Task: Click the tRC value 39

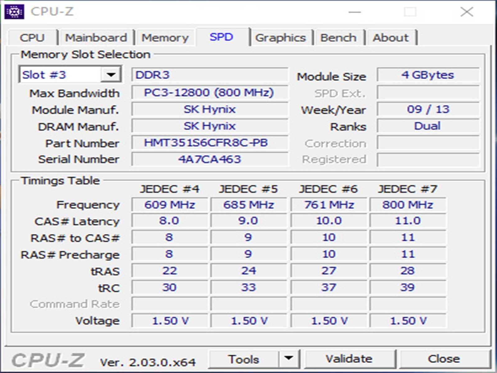Action: (408, 288)
